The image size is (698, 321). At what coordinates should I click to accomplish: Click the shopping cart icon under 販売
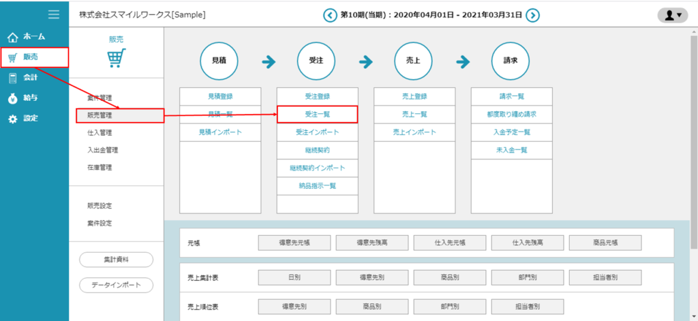pos(117,59)
